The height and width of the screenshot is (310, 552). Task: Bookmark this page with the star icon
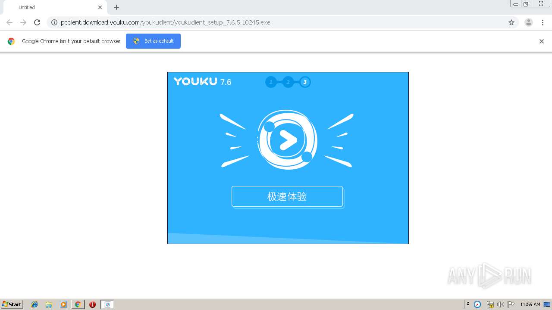click(x=511, y=22)
